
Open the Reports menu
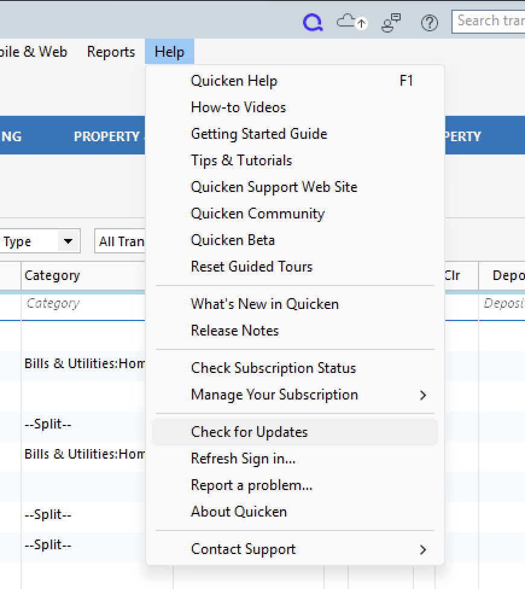[x=111, y=52]
